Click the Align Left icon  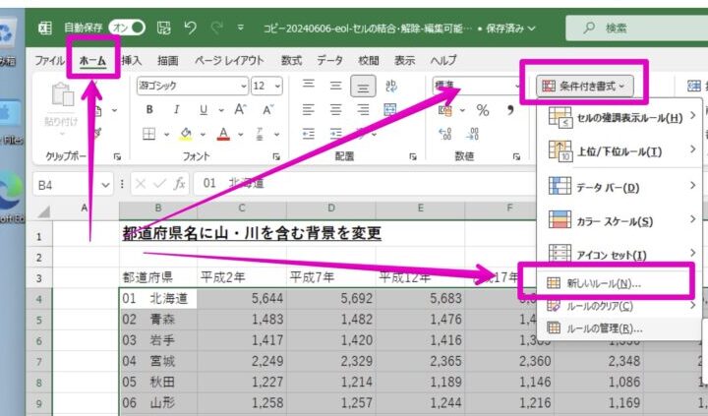point(309,109)
